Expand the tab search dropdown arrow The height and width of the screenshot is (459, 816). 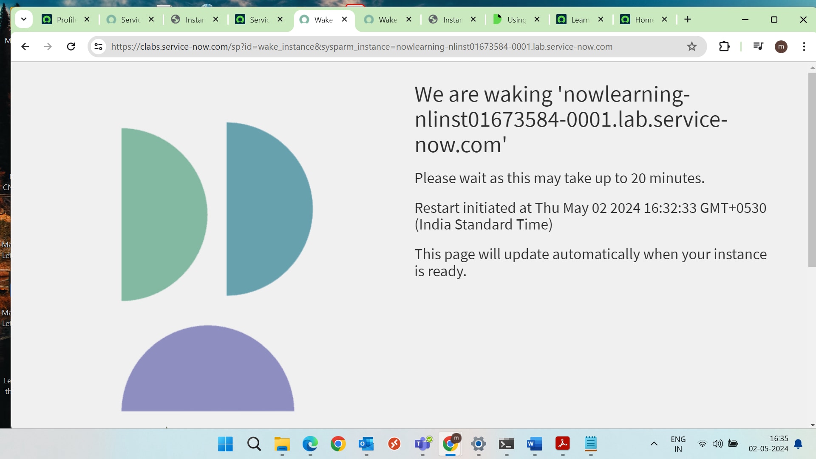click(x=24, y=20)
